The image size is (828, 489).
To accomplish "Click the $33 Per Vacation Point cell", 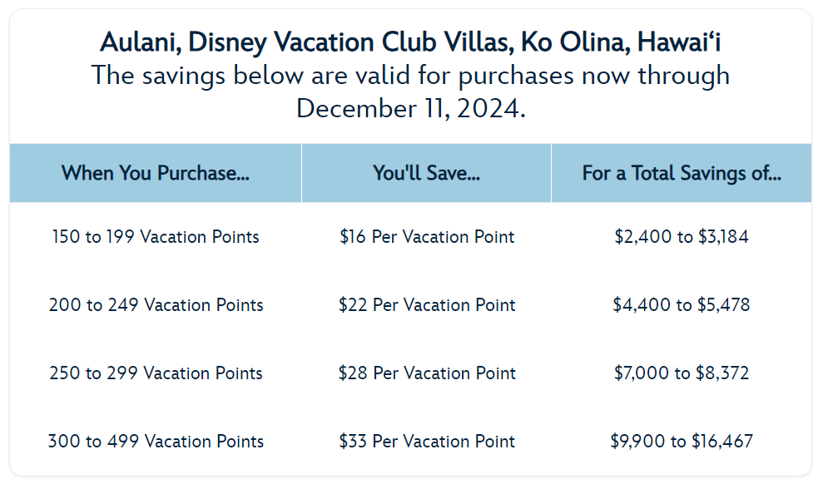I will 427,441.
